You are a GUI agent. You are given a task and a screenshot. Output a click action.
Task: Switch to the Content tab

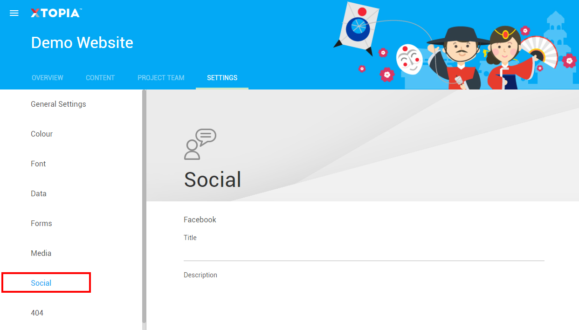tap(100, 78)
